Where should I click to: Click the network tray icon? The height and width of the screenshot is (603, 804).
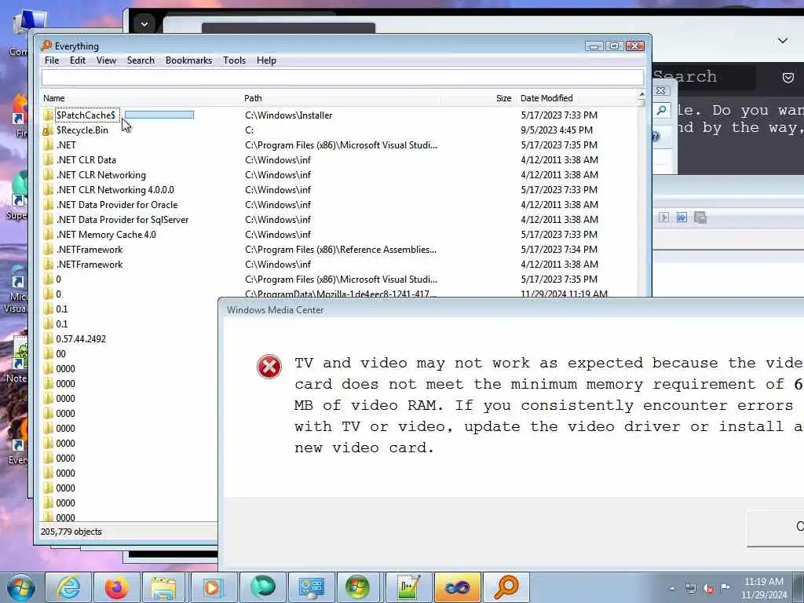tap(691, 588)
